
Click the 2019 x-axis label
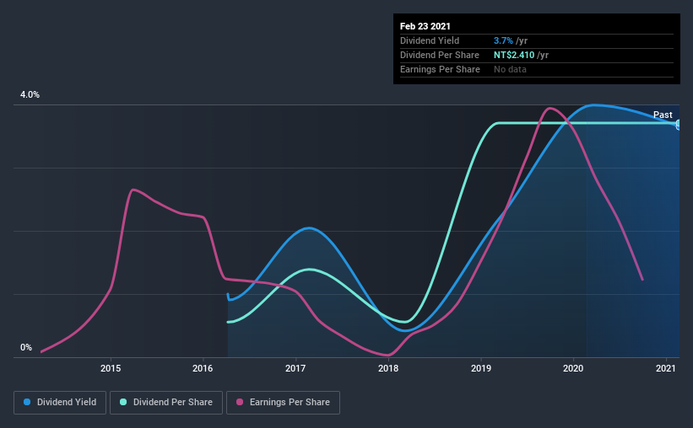click(481, 368)
